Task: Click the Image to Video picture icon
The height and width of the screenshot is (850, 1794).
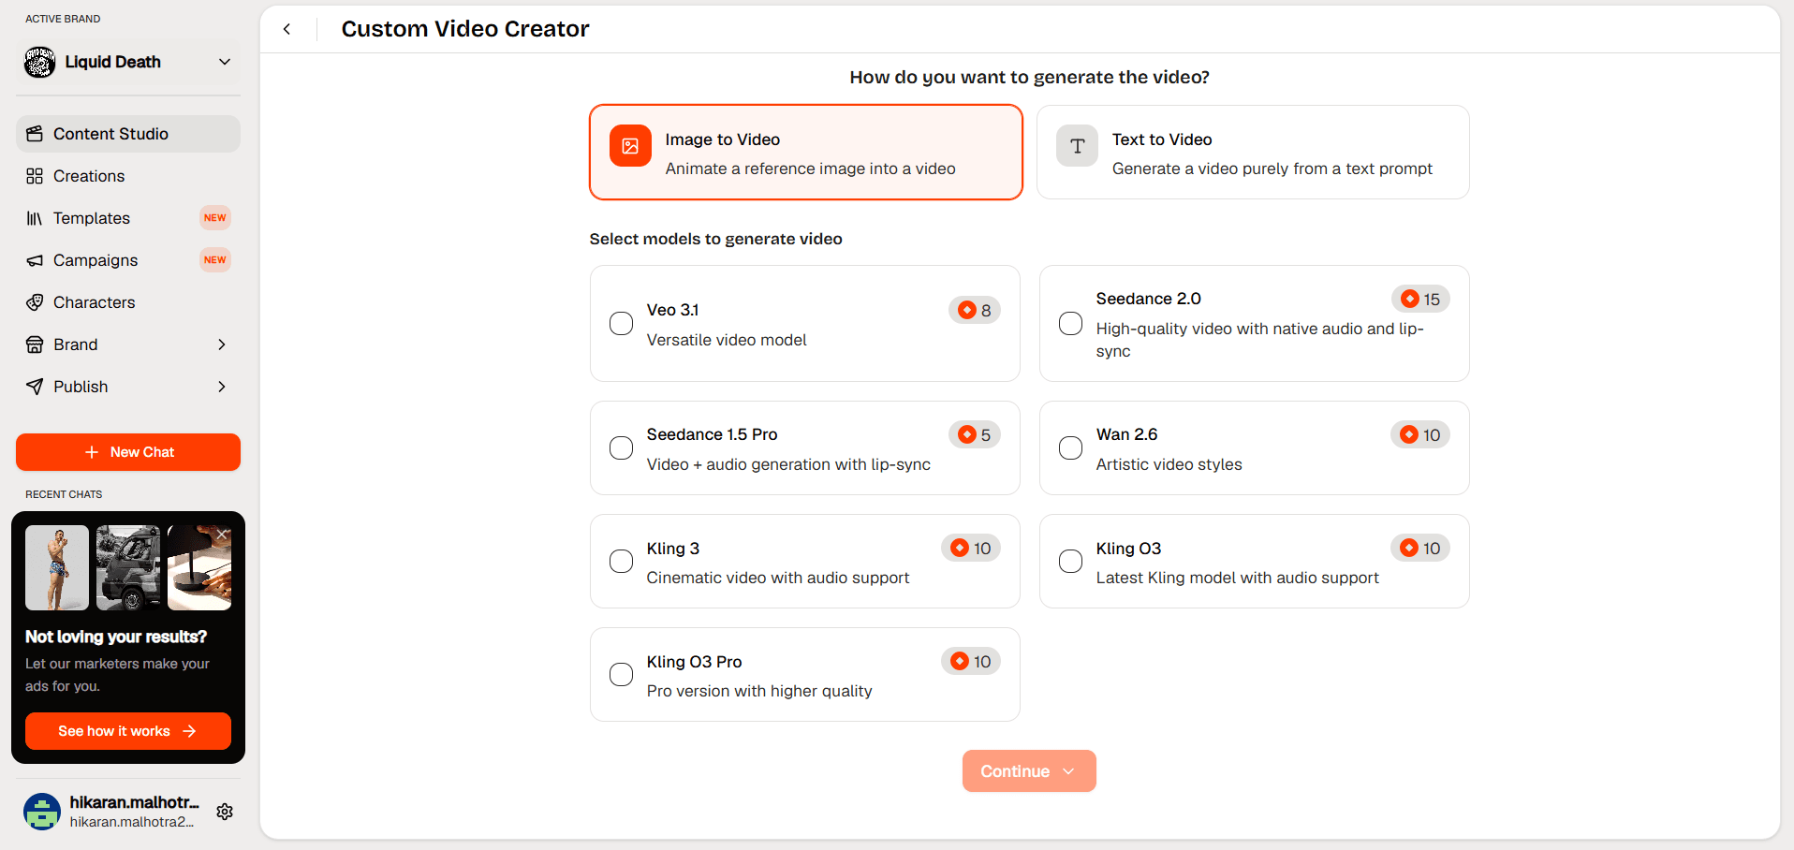Action: [630, 146]
